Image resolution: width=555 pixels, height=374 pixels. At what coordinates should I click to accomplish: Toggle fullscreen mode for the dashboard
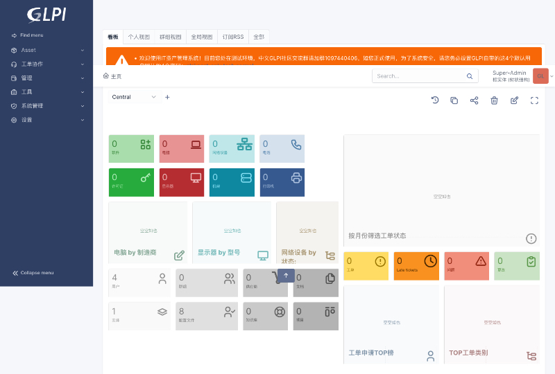534,100
